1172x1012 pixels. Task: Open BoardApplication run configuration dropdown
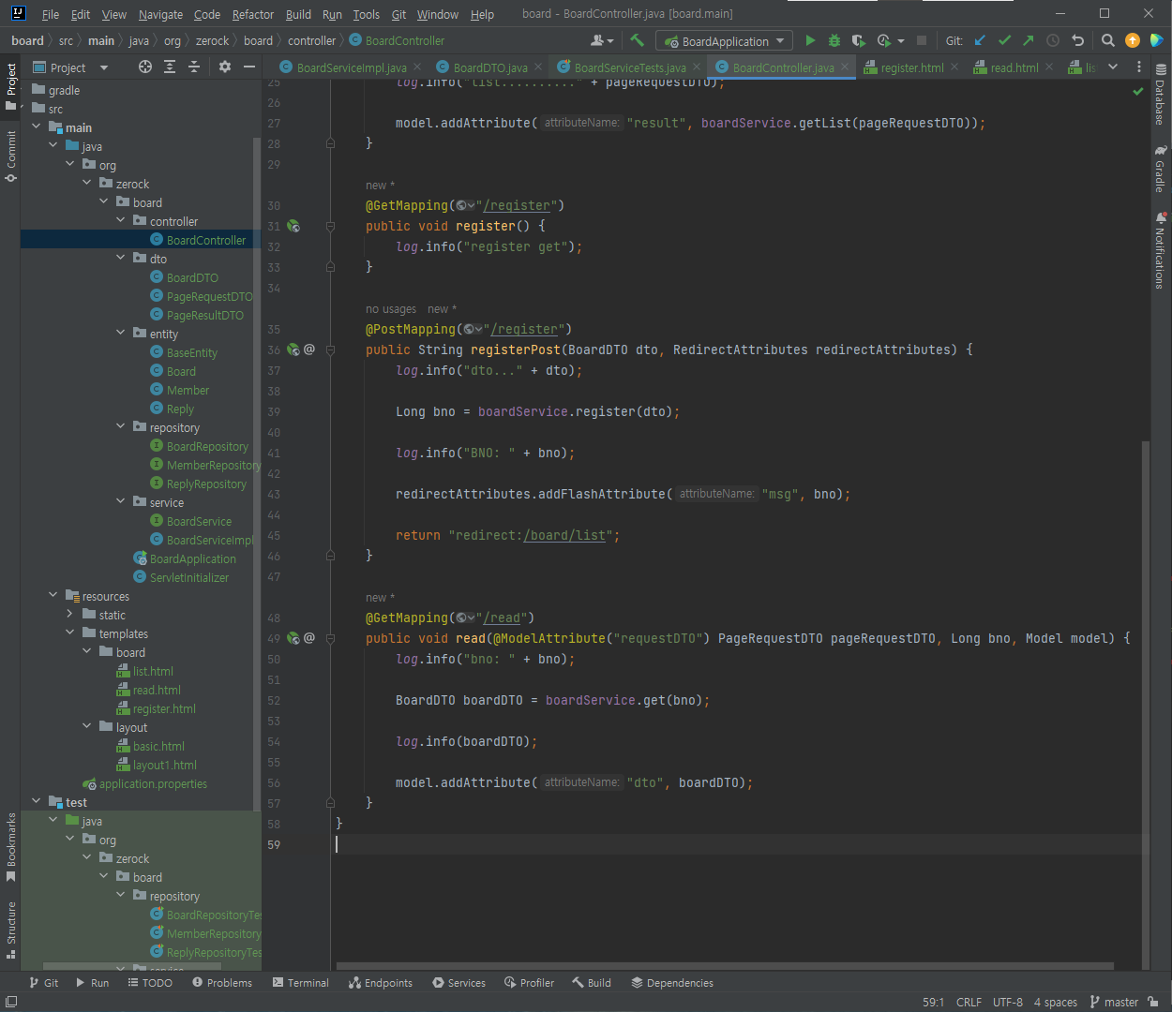tap(724, 41)
